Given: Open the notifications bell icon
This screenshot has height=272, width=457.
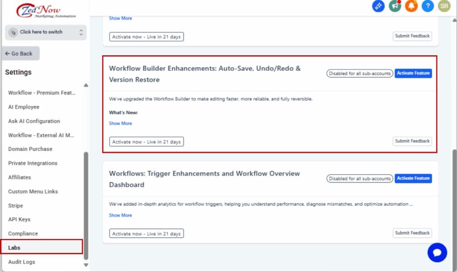Looking at the screenshot, I should click(x=411, y=6).
